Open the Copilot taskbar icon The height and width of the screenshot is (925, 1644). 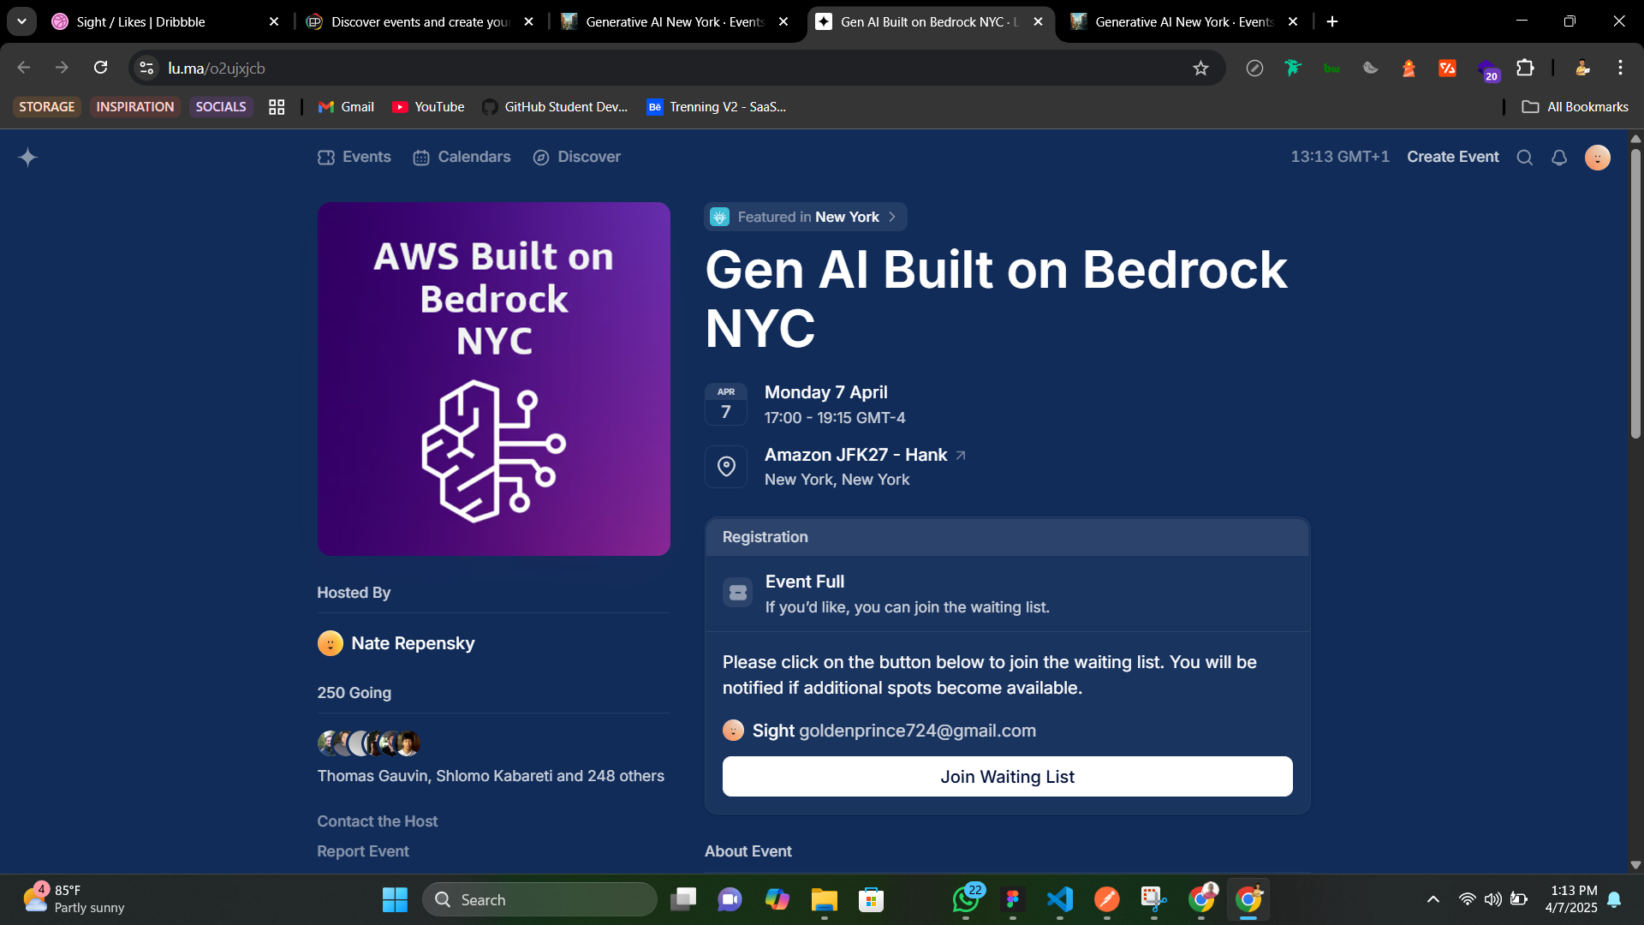[x=777, y=899]
